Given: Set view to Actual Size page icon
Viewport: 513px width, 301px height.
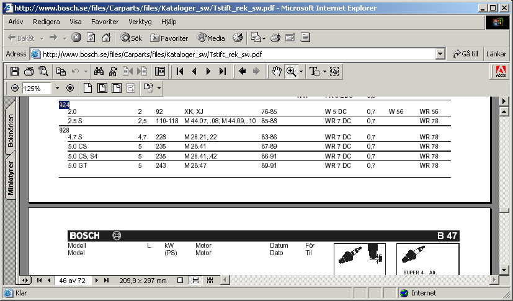Looking at the screenshot, I should (87, 88).
